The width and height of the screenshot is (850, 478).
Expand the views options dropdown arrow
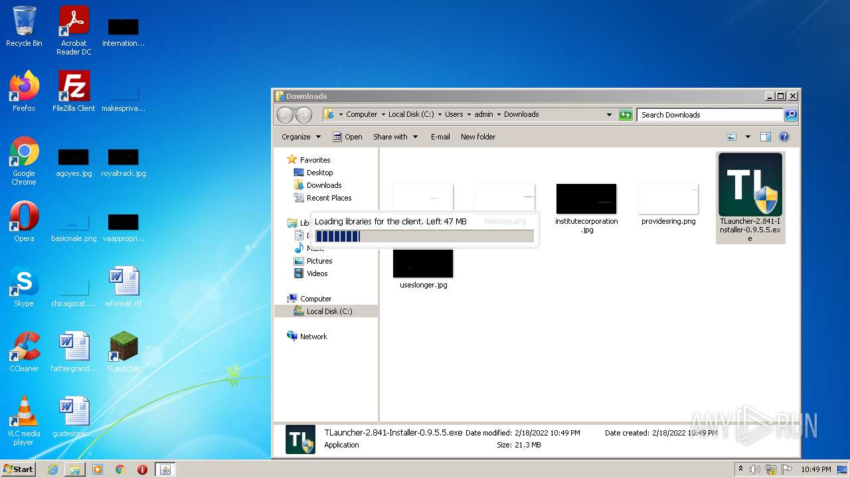coord(748,137)
